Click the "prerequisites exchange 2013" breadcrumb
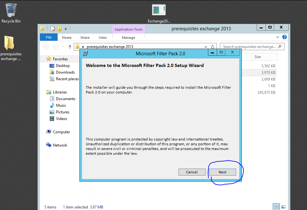Image resolution: width=307 pixels, height=210 pixels. pyautogui.click(x=110, y=47)
